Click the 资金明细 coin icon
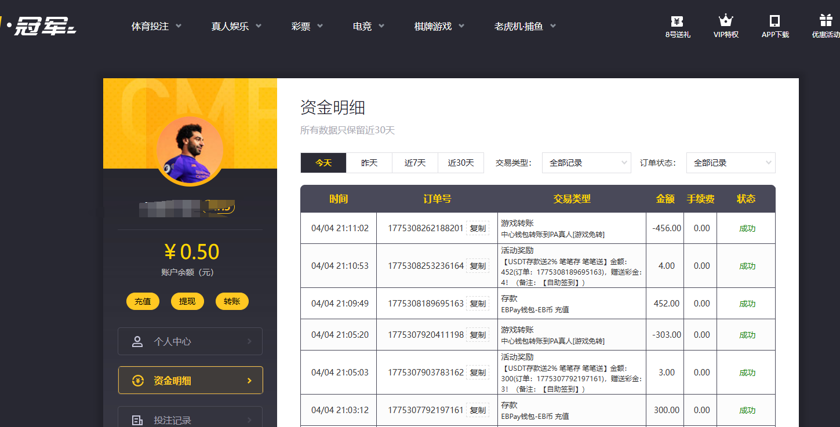The image size is (840, 427). coord(137,380)
